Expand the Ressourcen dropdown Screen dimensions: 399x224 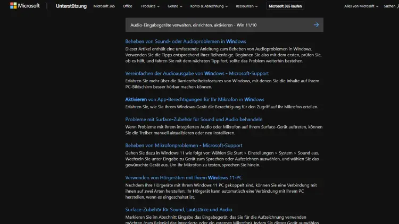[246, 6]
